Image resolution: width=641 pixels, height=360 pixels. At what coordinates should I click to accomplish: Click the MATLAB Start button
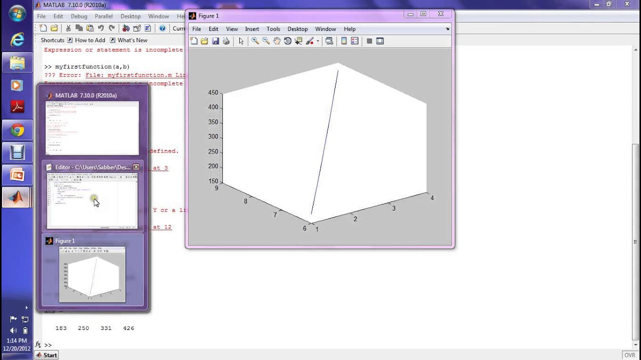point(46,355)
